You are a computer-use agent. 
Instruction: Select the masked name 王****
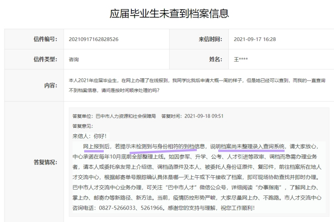[x=240, y=59]
